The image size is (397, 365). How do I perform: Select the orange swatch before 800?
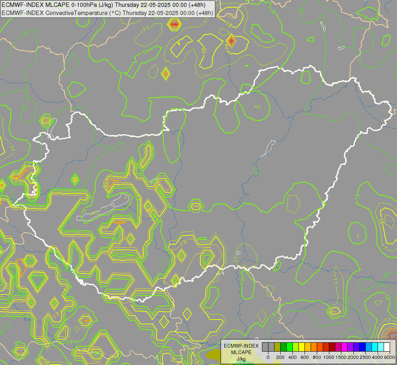(314, 347)
